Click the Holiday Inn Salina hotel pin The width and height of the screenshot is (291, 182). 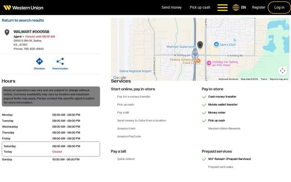[209, 63]
